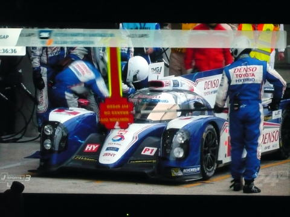Click the DENSO logo on rear wing endplate

211,84
